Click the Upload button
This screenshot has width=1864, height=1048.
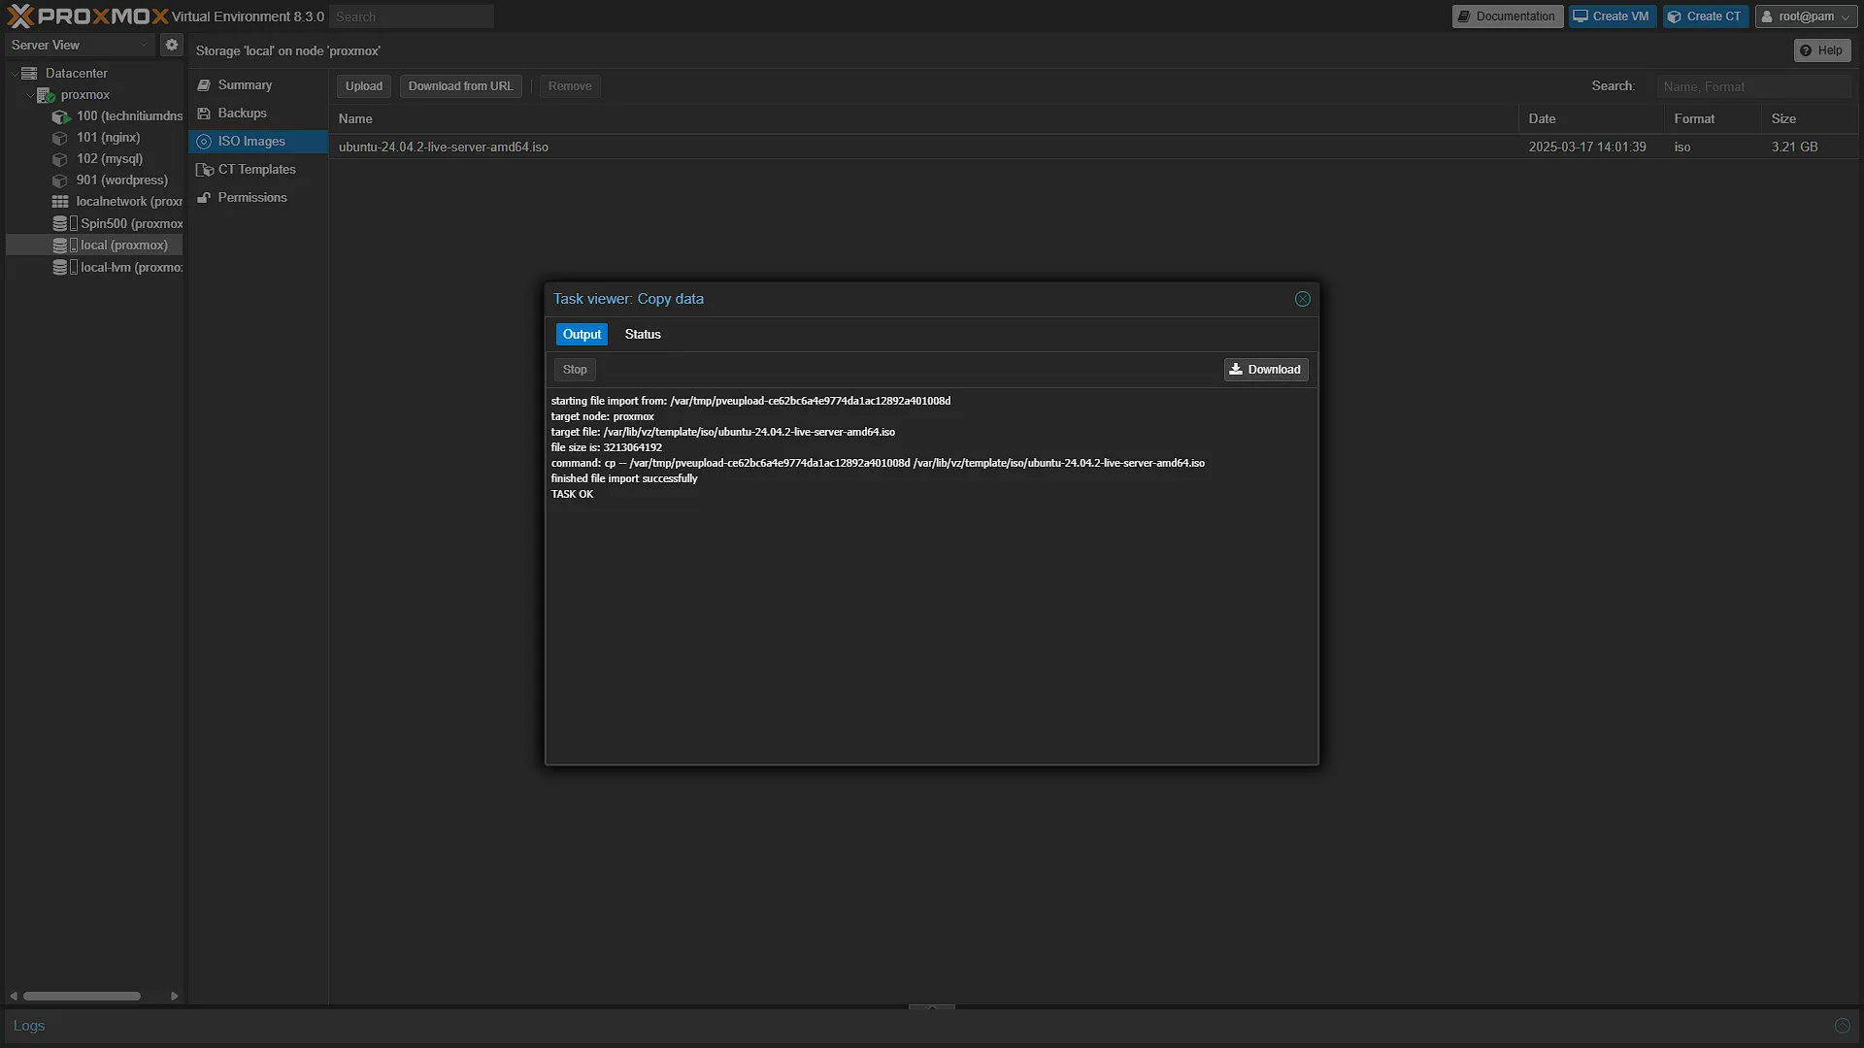point(364,86)
